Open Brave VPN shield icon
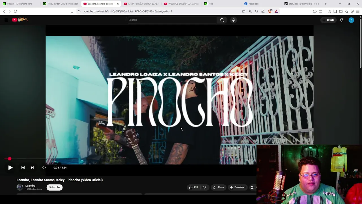Image resolution: width=362 pixels, height=204 pixels. coord(352,11)
